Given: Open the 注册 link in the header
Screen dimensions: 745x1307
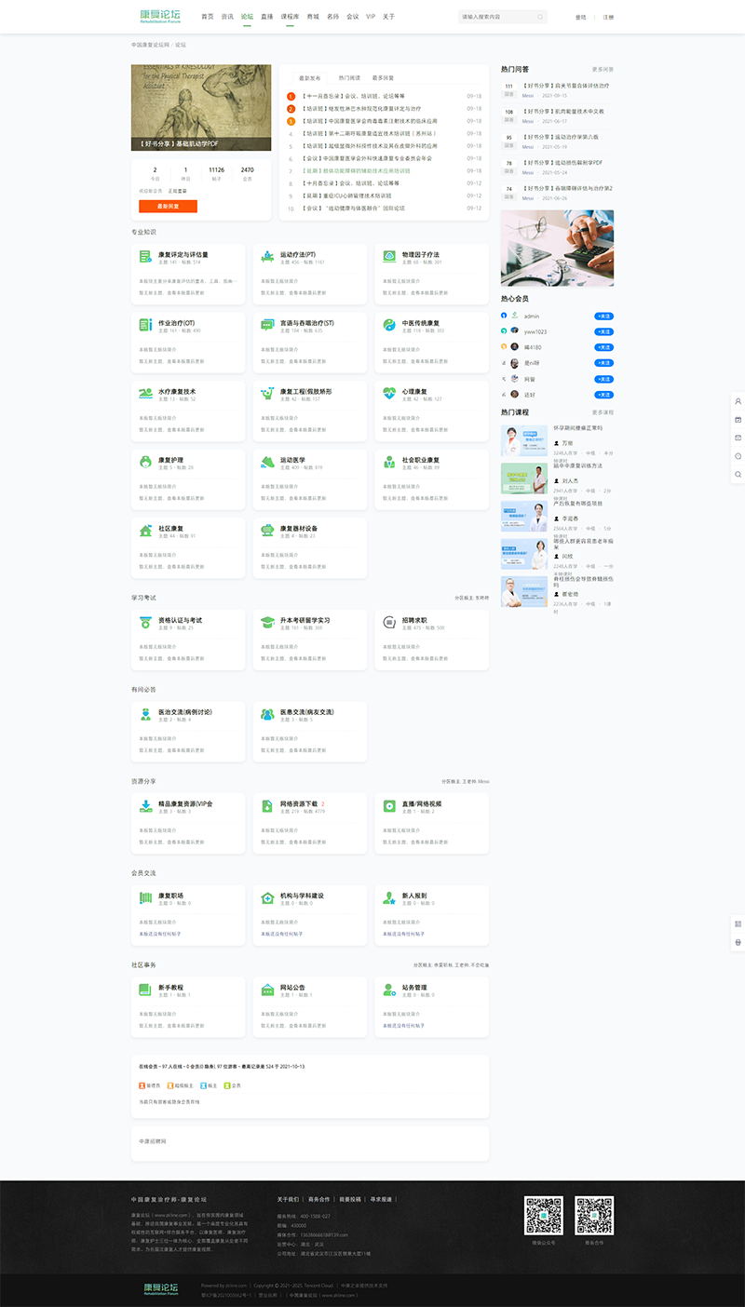Looking at the screenshot, I should point(608,18).
